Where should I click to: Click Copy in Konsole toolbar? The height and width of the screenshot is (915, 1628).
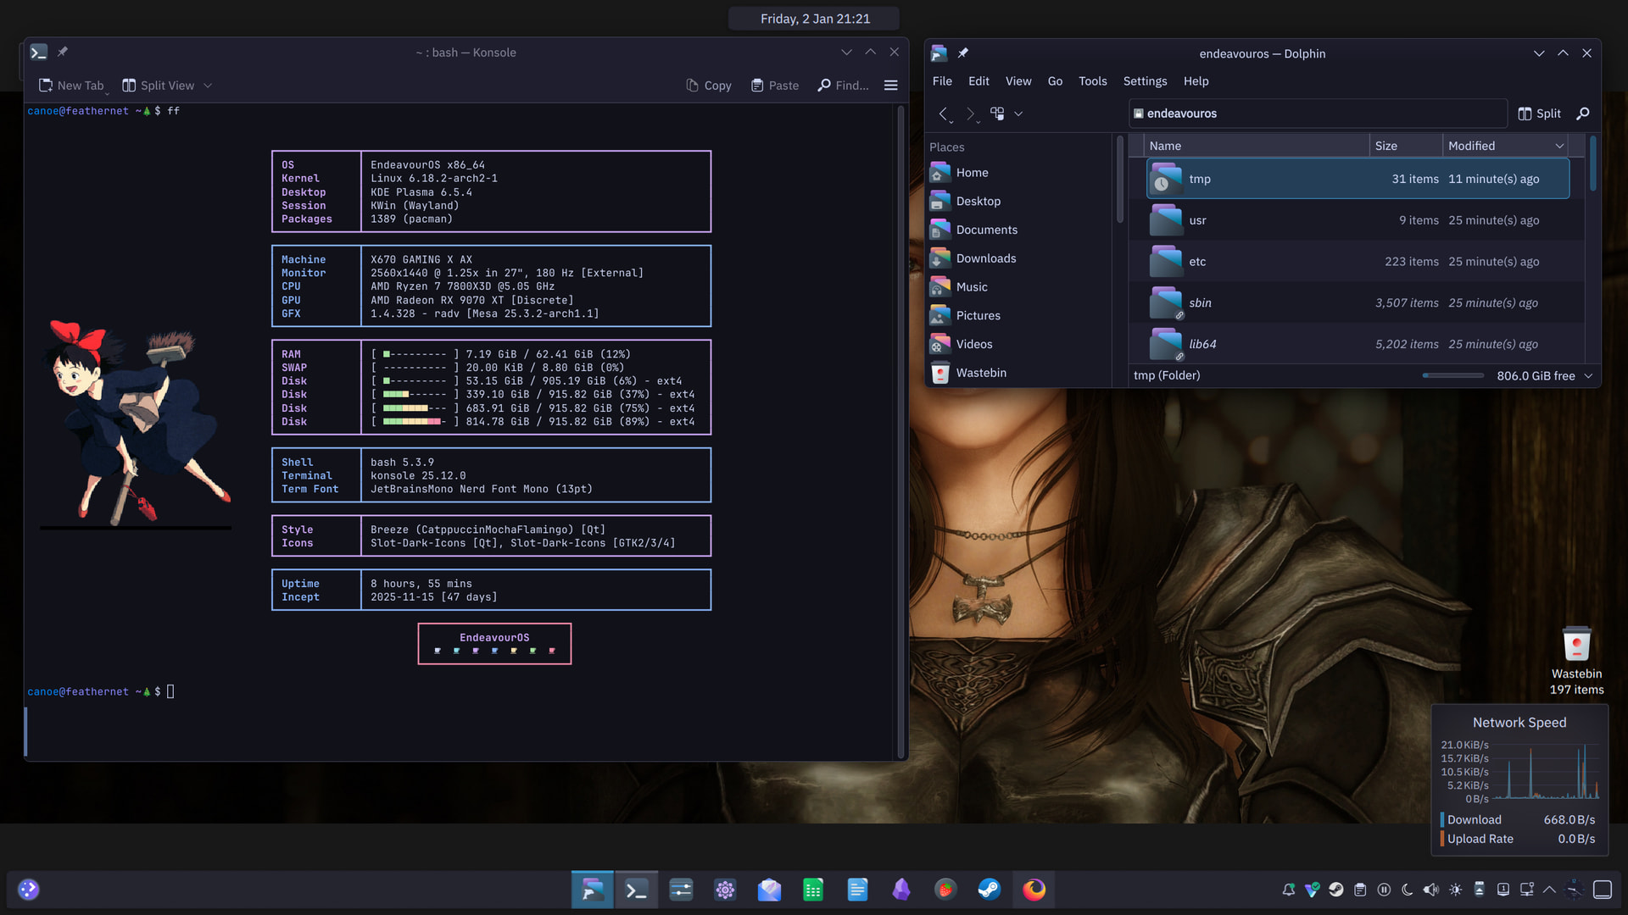click(x=708, y=86)
